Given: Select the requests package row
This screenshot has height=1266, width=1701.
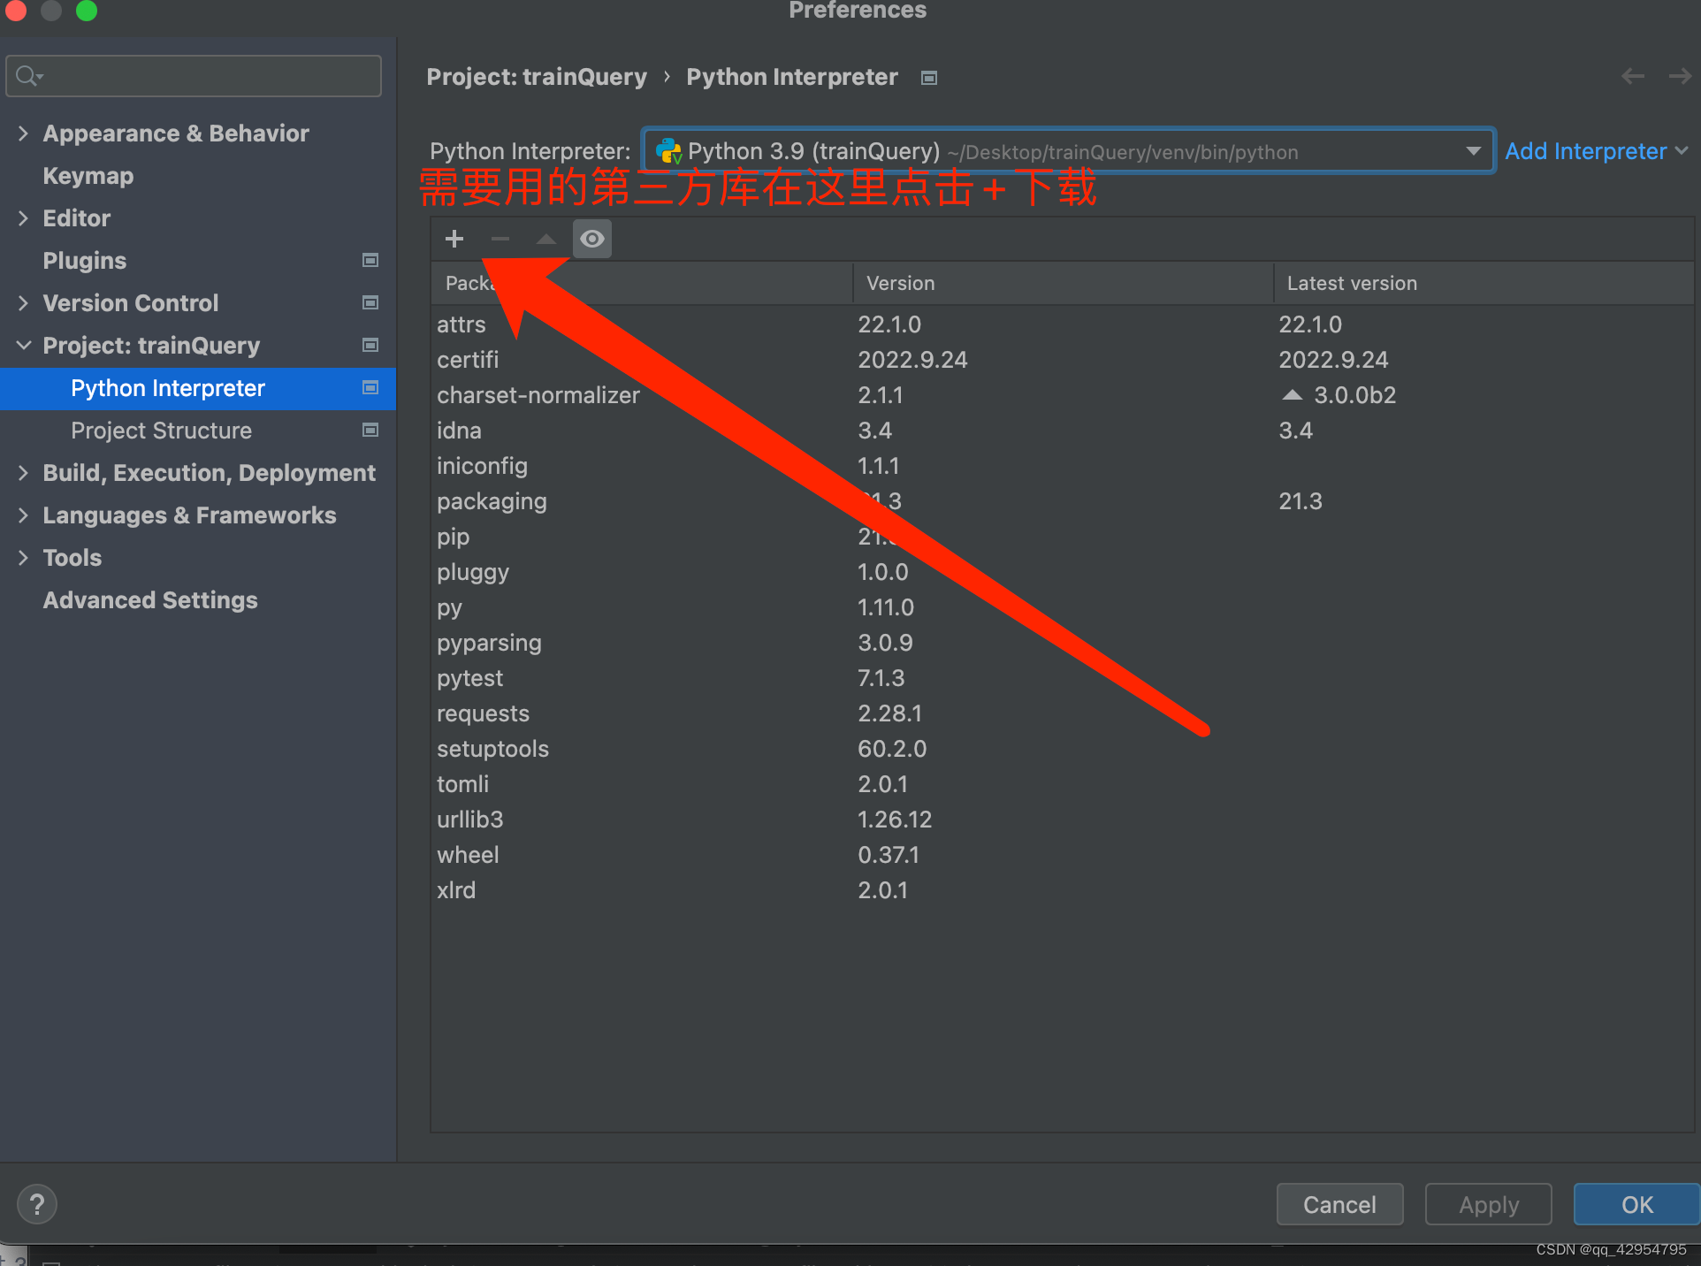Looking at the screenshot, I should click(1062, 713).
